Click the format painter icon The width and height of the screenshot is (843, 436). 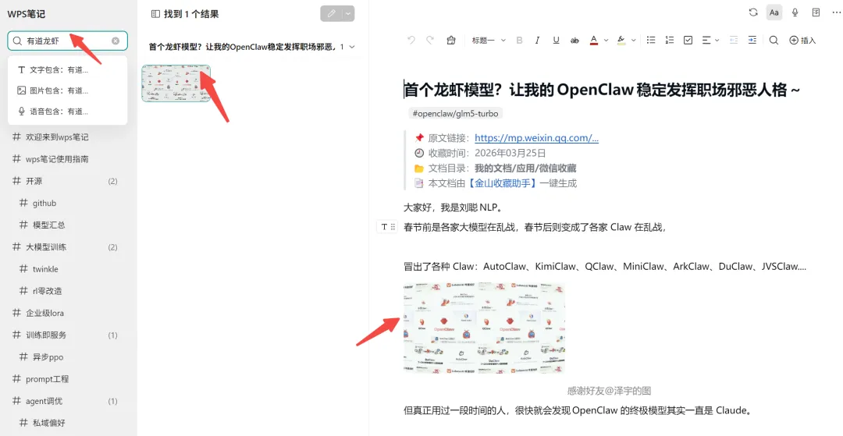451,41
